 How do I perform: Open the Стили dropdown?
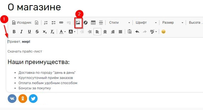pos(119,23)
